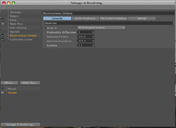This screenshot has width=176, height=128.
Task: Click the Gamma label
Action: [x=52, y=45]
